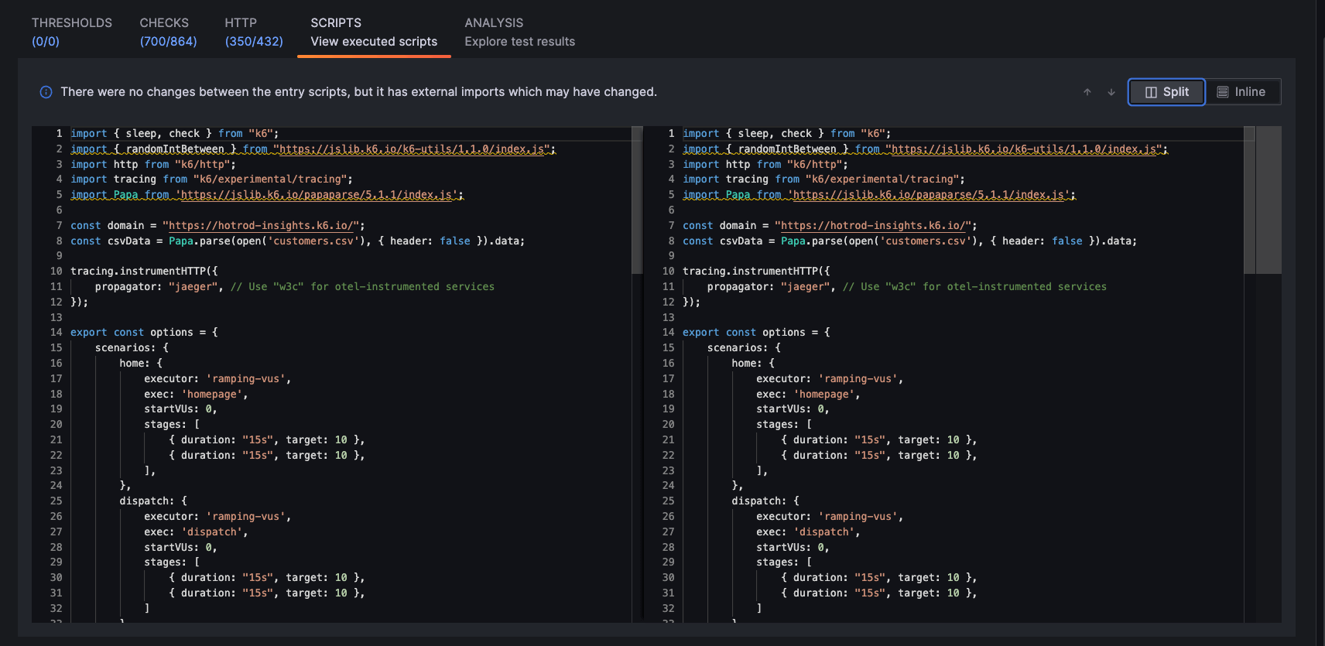1325x646 pixels.
Task: Open the Checks (700/864) tab
Action: [168, 32]
